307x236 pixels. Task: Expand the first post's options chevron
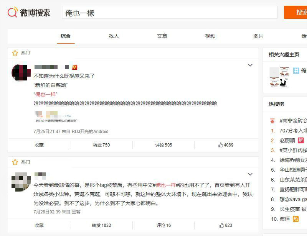(250, 66)
